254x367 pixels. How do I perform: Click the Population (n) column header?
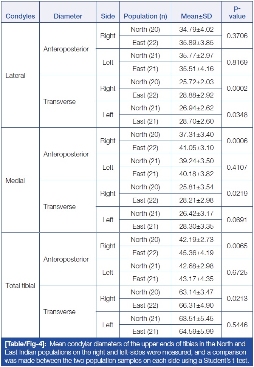coord(145,16)
